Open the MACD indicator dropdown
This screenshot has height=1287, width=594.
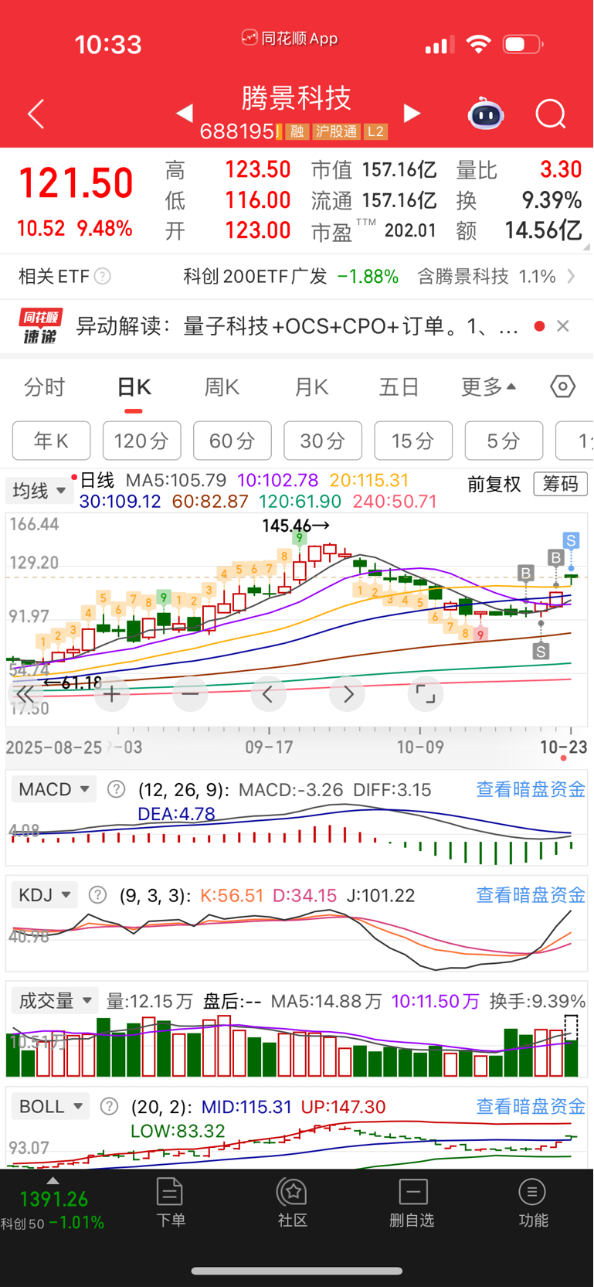click(55, 789)
